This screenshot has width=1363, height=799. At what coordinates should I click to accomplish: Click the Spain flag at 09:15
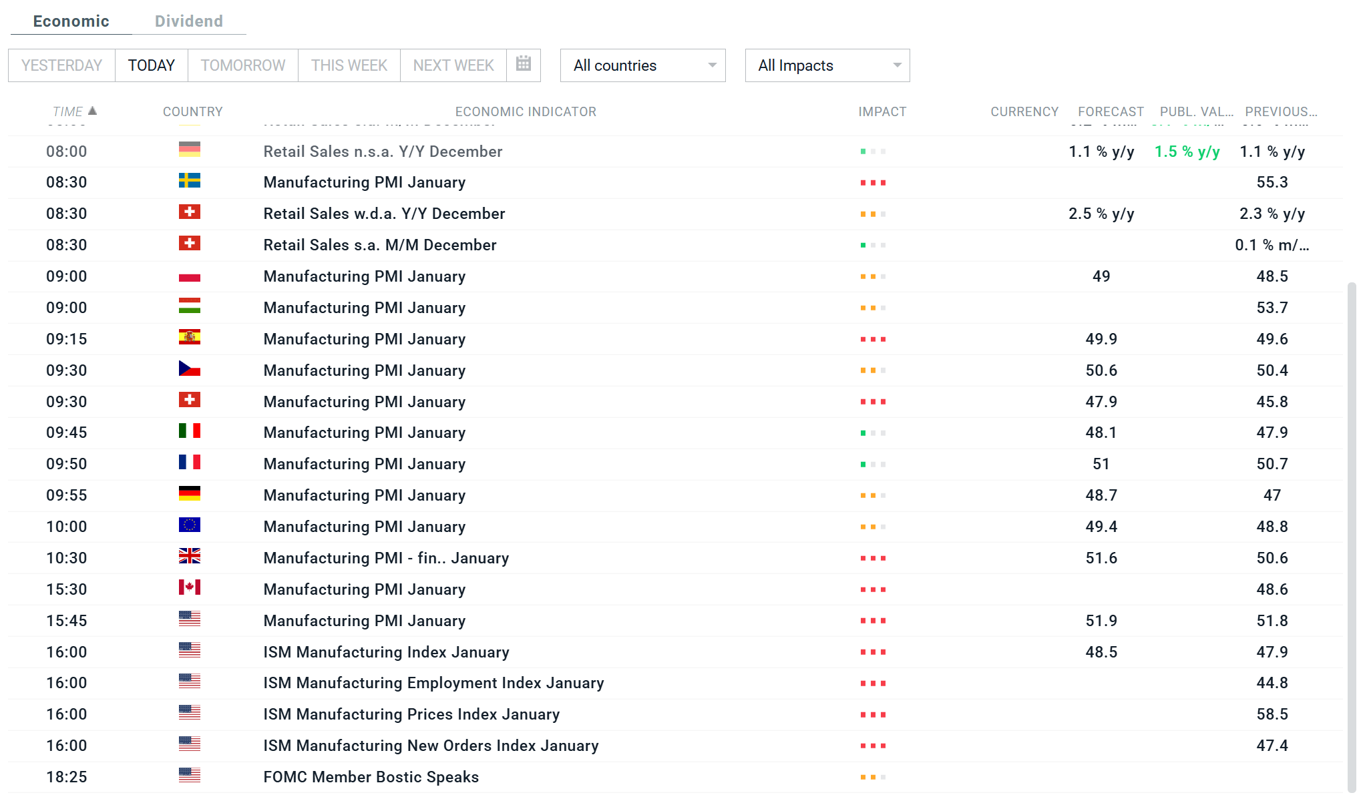pos(189,338)
